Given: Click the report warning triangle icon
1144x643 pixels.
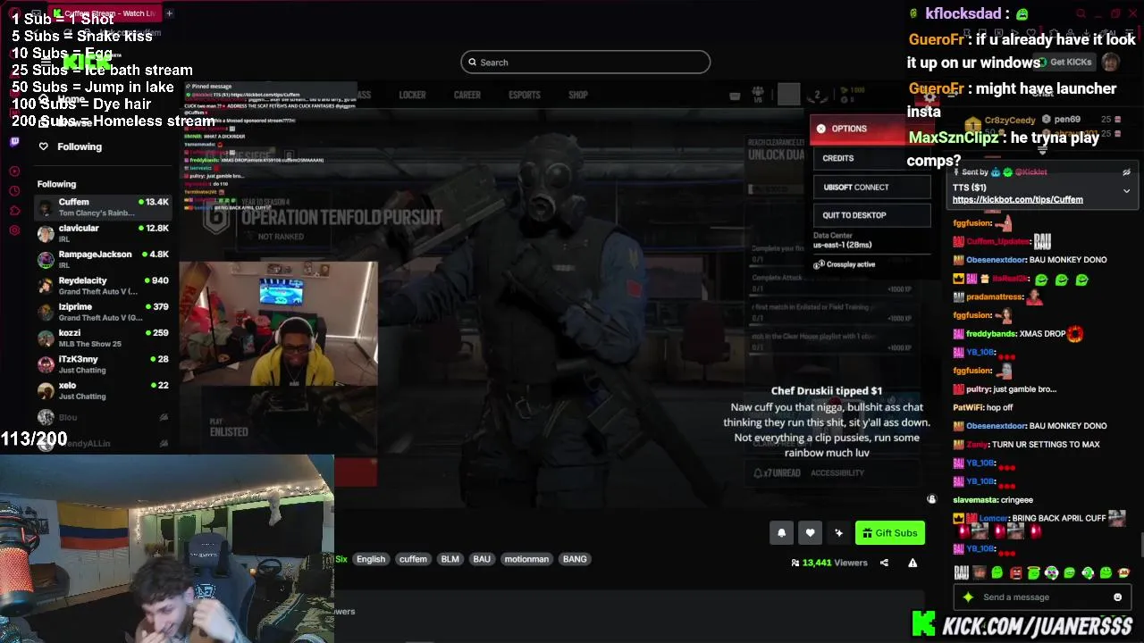Looking at the screenshot, I should tap(913, 563).
